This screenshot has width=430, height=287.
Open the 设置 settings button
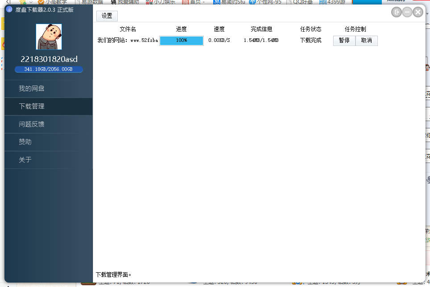tap(107, 16)
